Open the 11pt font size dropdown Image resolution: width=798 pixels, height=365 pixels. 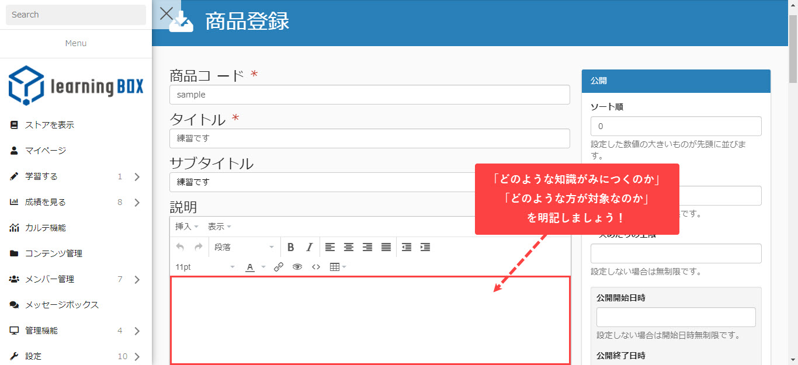pos(204,267)
